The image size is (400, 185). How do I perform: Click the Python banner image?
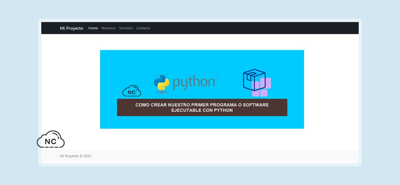pos(202,89)
